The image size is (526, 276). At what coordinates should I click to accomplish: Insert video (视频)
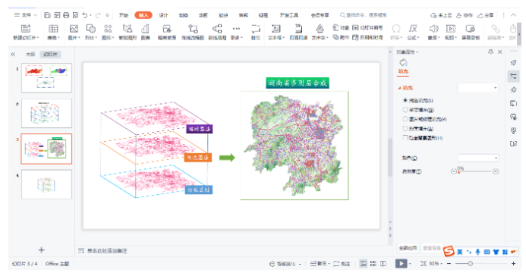[x=451, y=32]
